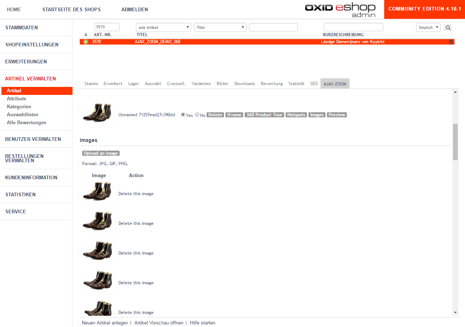The width and height of the screenshot is (465, 327).
Task: Click the Hotspots button
Action: click(x=296, y=115)
